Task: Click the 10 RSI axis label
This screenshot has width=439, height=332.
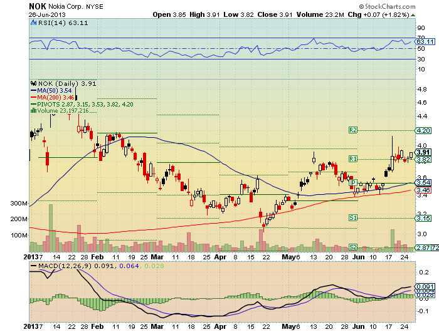Action: [421, 70]
